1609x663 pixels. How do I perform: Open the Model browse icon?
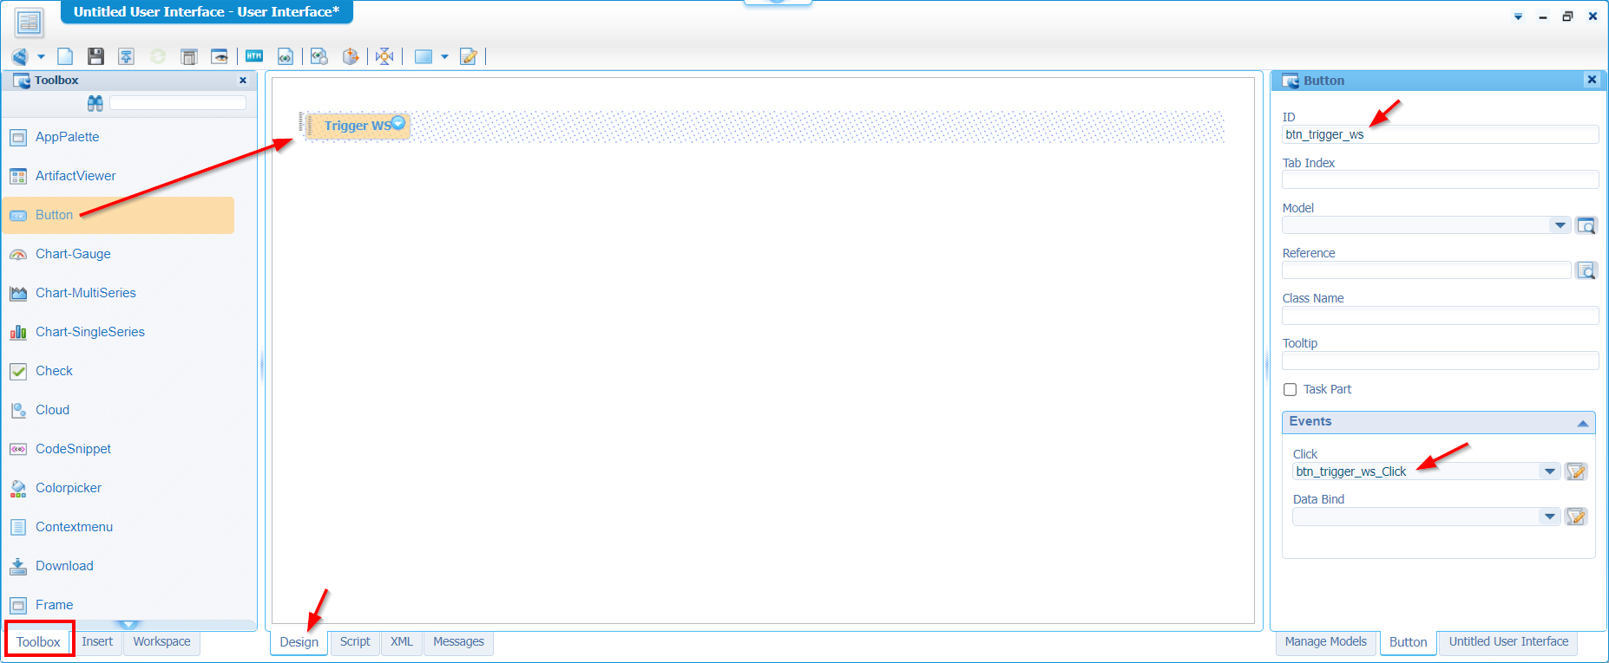pos(1586,225)
